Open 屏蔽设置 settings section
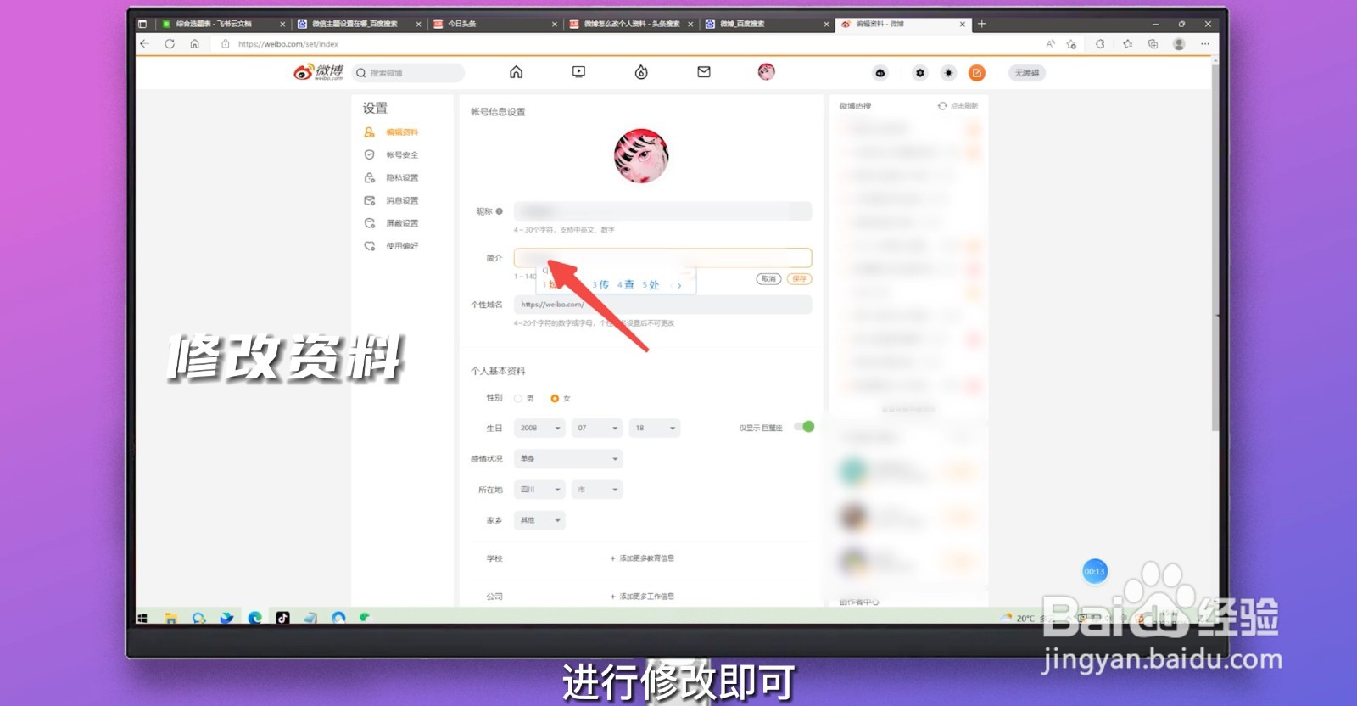1357x706 pixels. click(x=402, y=223)
